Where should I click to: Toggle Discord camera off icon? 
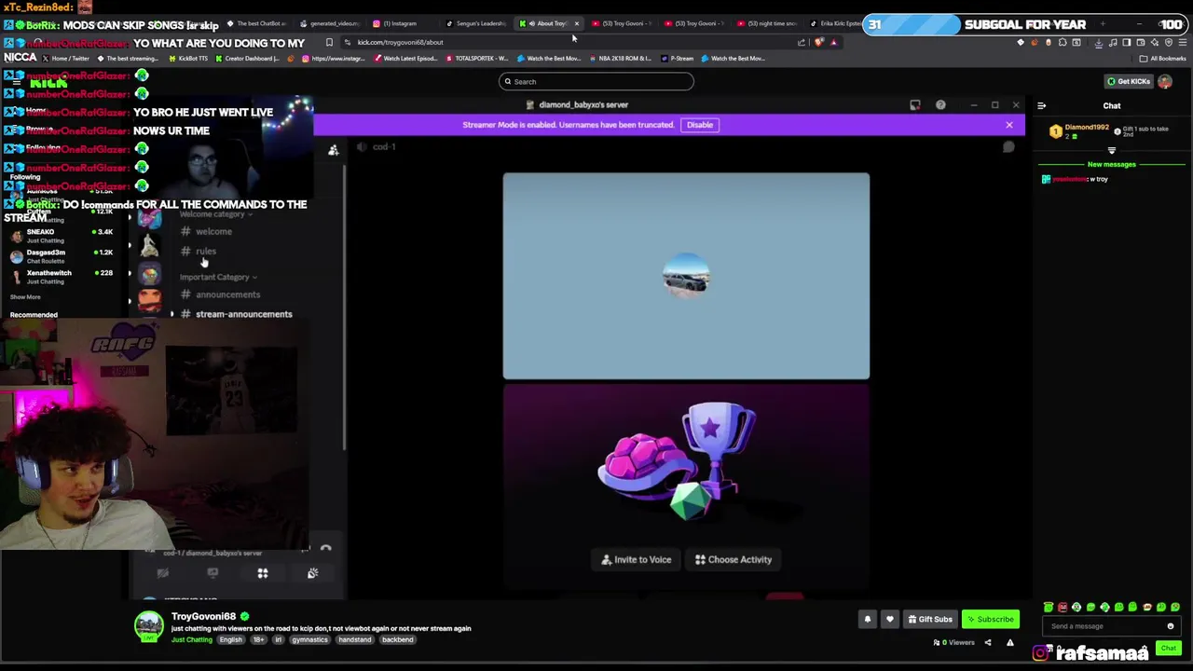(x=162, y=574)
